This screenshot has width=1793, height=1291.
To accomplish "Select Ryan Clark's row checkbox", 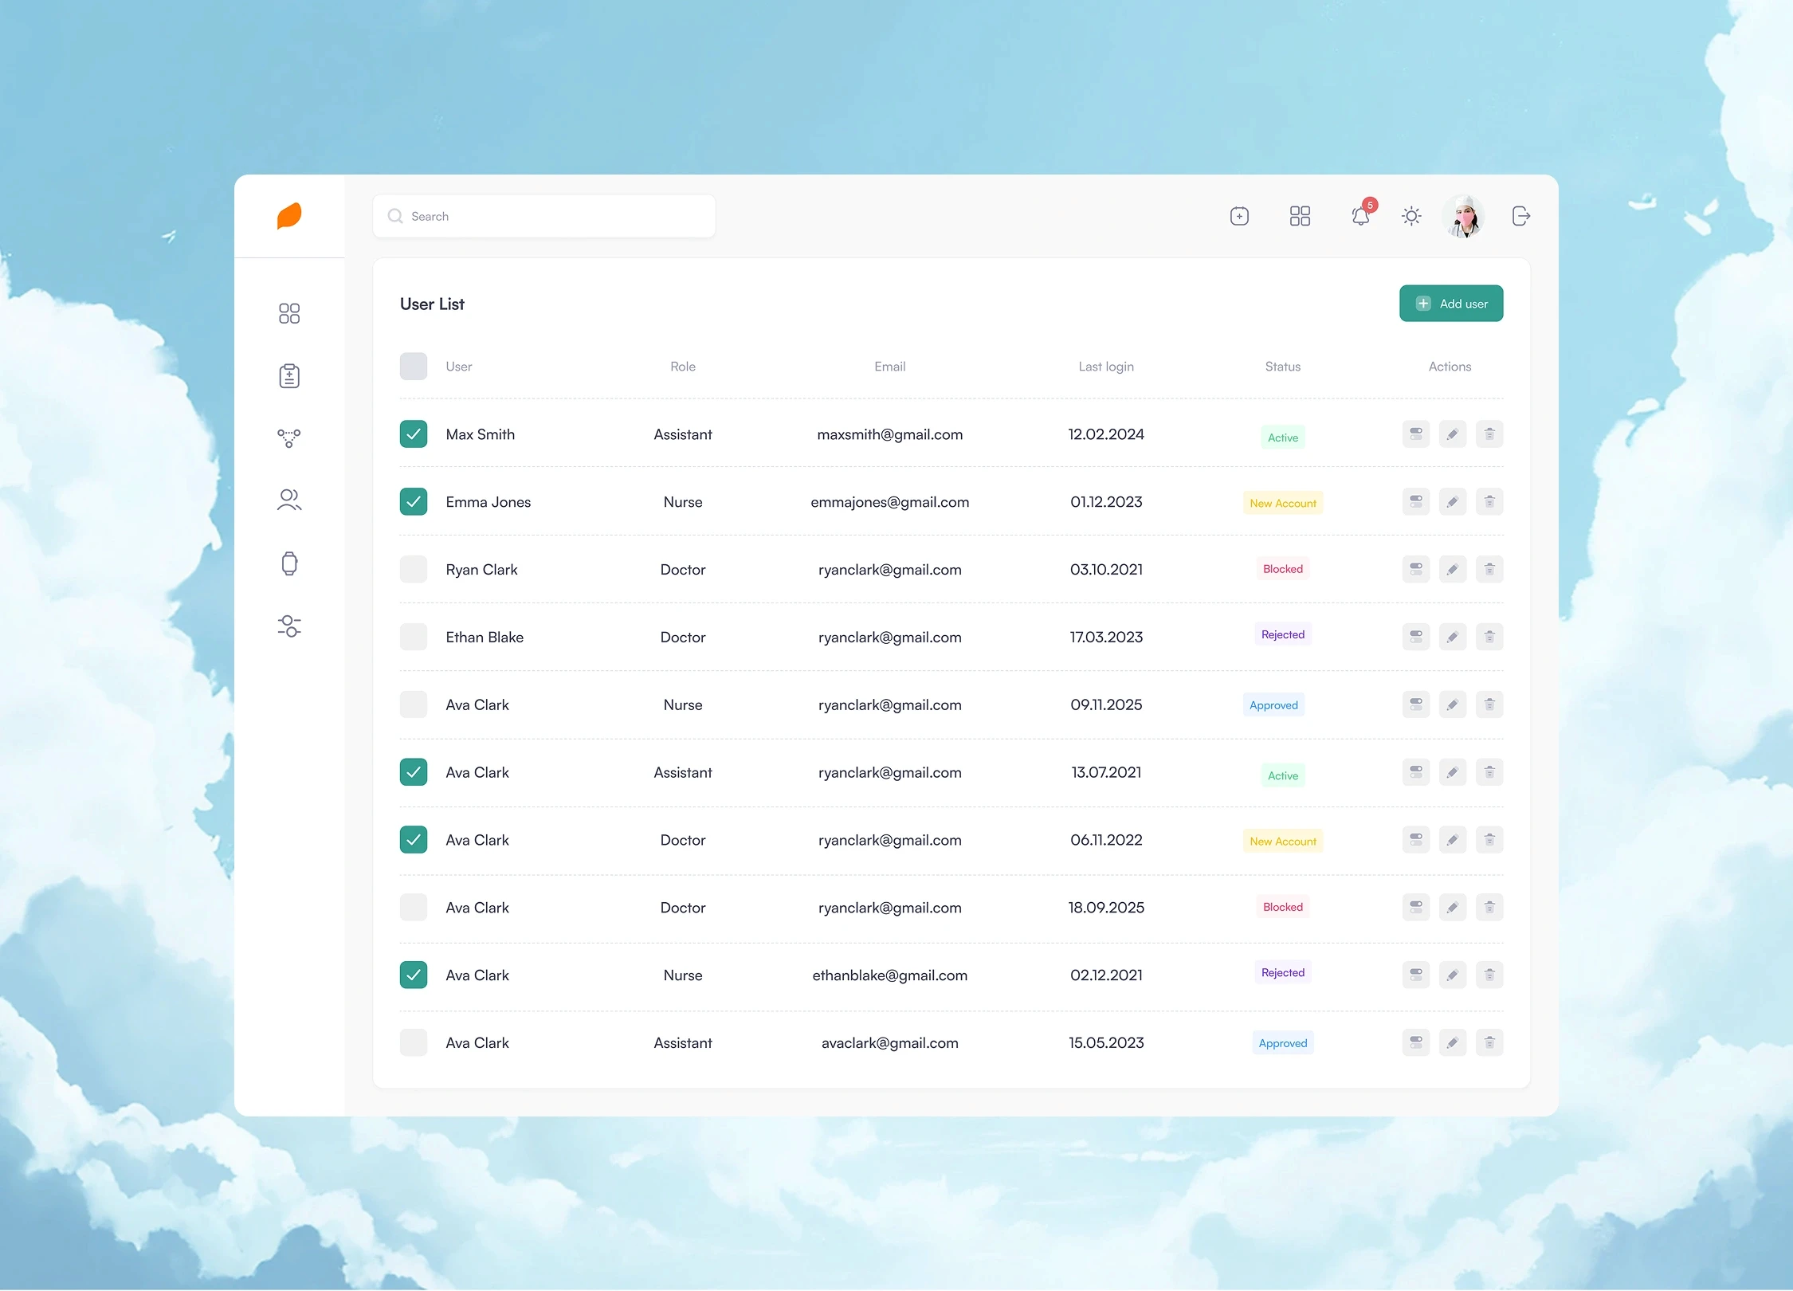I will click(414, 569).
